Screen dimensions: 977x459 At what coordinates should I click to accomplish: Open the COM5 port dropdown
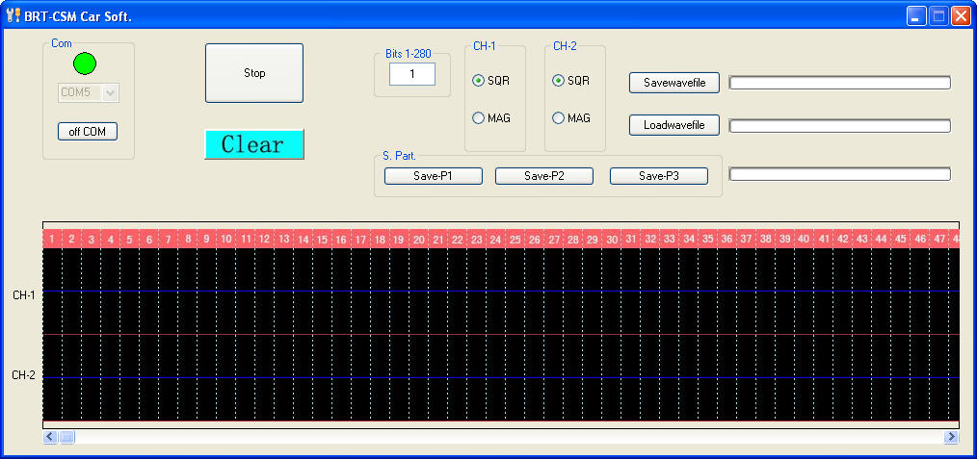point(110,92)
